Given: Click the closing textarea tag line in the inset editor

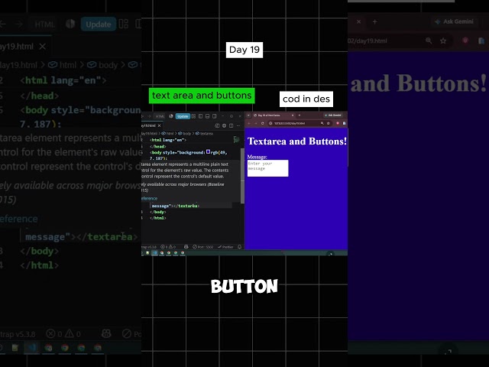Looking at the screenshot, I should point(175,206).
